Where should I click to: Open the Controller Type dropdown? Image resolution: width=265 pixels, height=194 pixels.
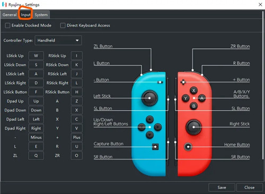tap(58, 40)
